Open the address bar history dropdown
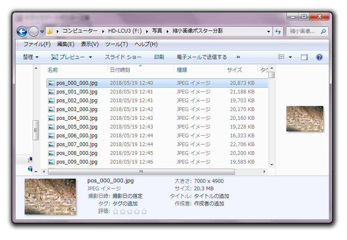Viewport: 347px width, 240px height. coord(268,31)
